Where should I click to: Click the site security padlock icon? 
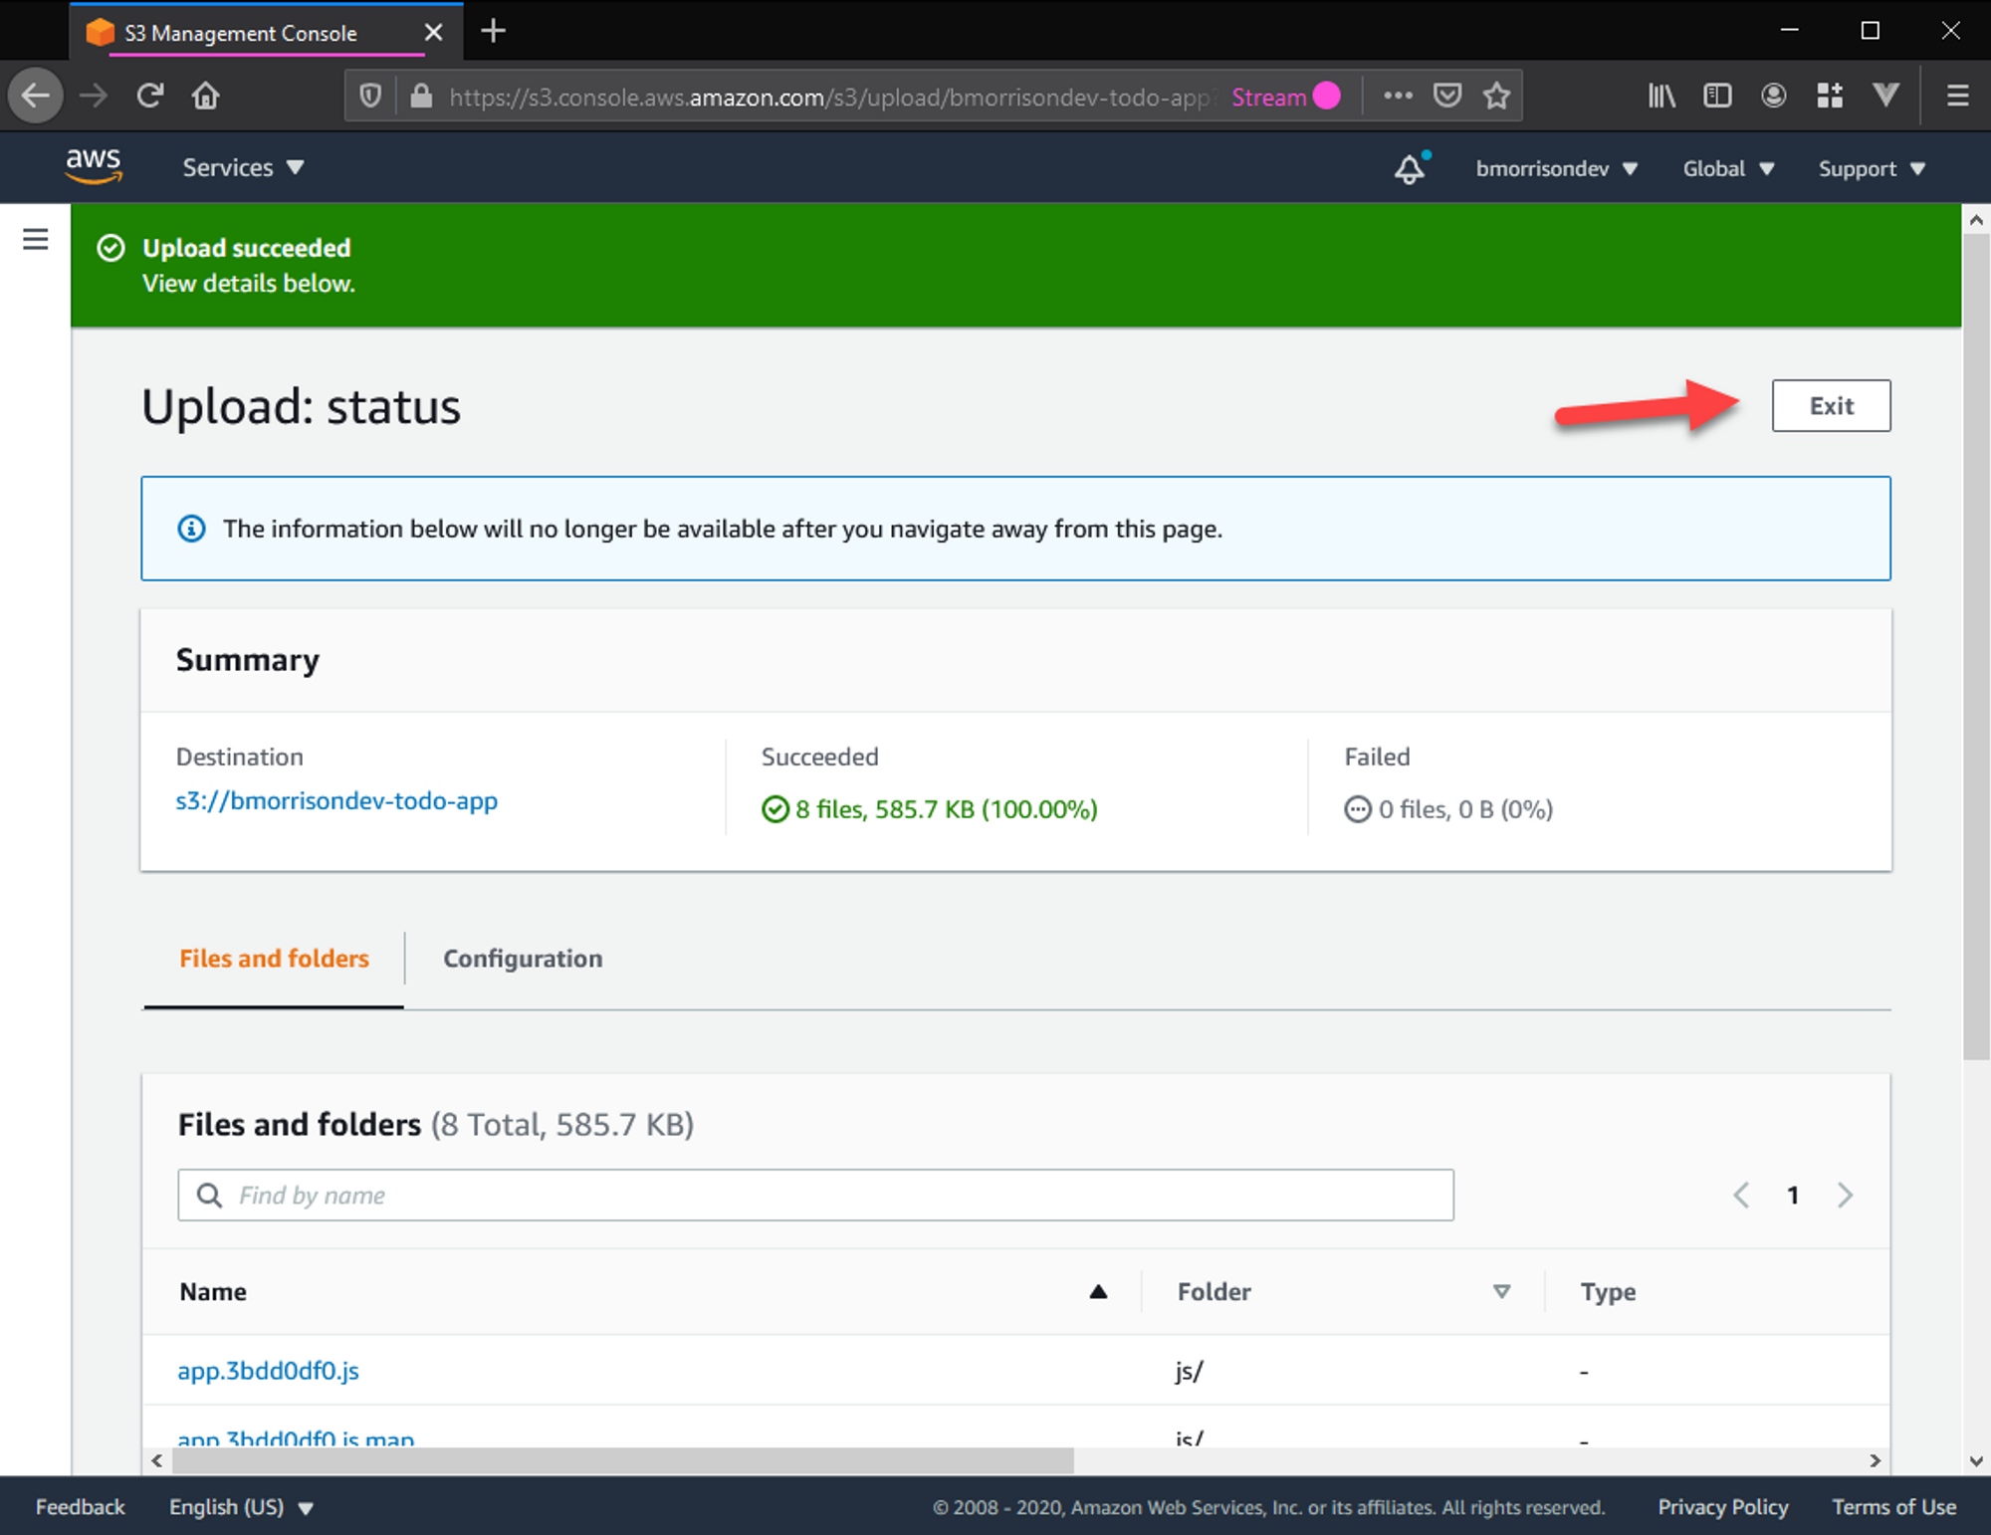pos(421,97)
